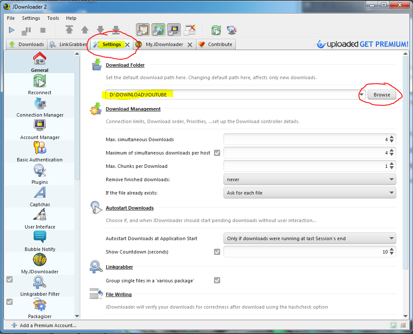
Task: Expand Autostart Downloads at Application Start dropdown
Action: click(309, 238)
